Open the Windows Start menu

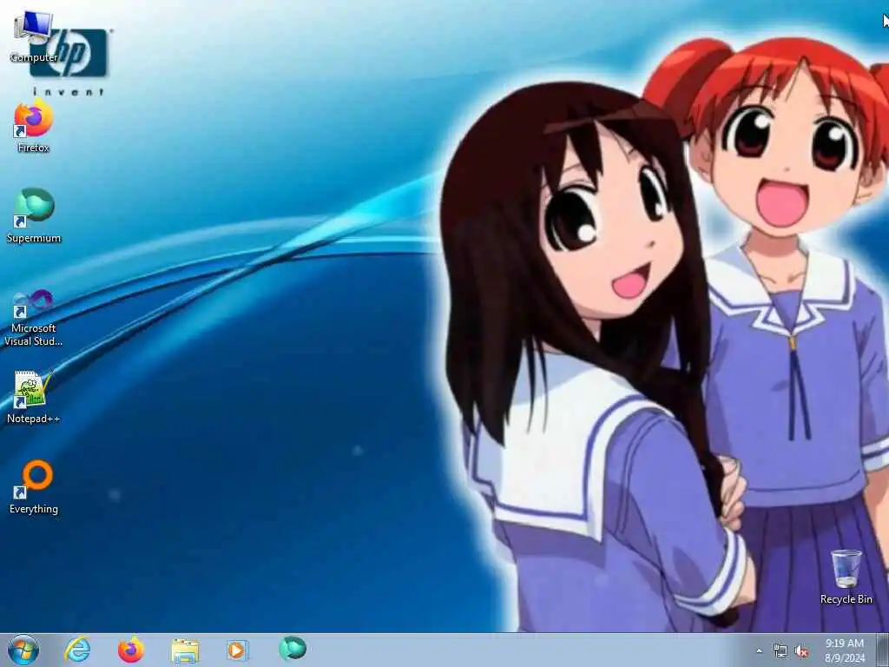click(23, 650)
